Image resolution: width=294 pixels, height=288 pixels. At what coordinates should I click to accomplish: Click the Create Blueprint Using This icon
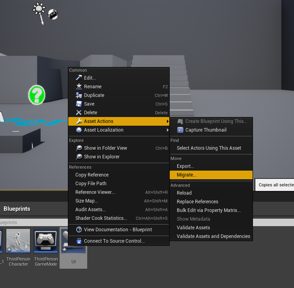(180, 121)
